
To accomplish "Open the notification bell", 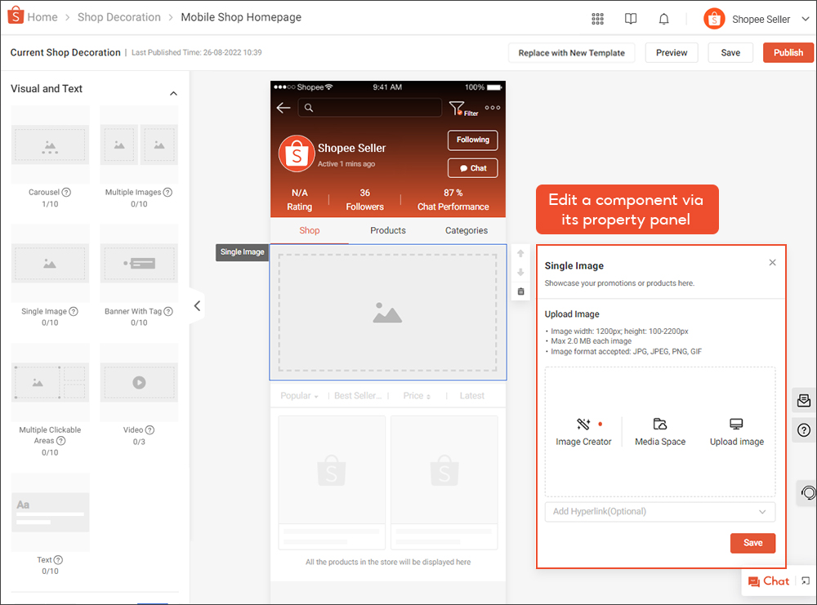I will click(664, 19).
